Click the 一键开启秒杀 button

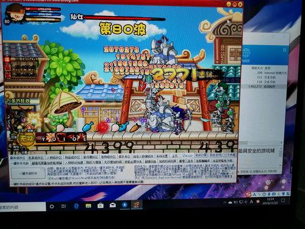pos(28,173)
